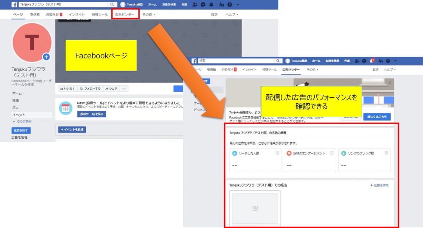Click 広告を管理 in the left sidebar
The height and width of the screenshot is (228, 423).
(x=19, y=137)
